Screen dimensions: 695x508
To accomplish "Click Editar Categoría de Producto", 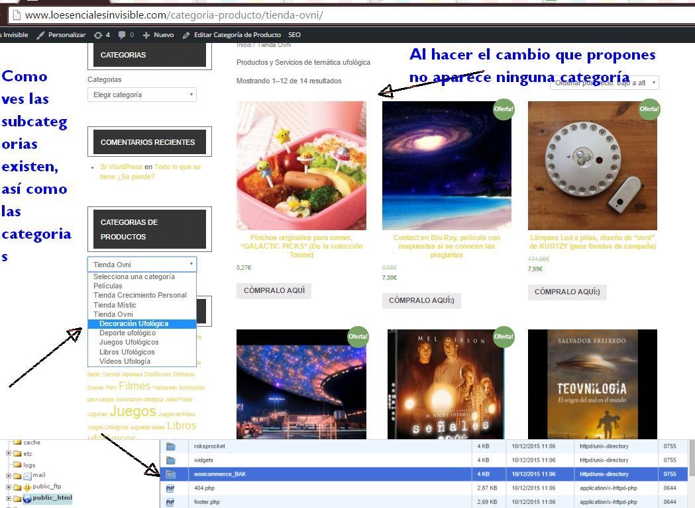I will point(233,35).
